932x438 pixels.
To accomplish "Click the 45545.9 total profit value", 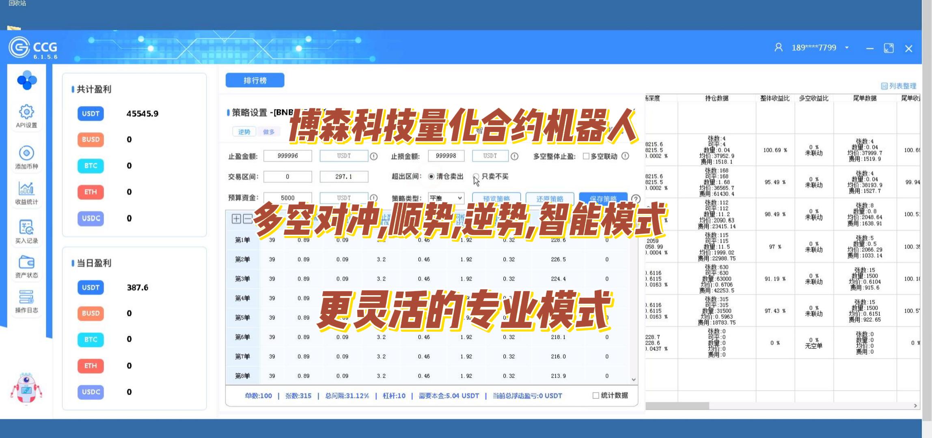I will point(142,114).
